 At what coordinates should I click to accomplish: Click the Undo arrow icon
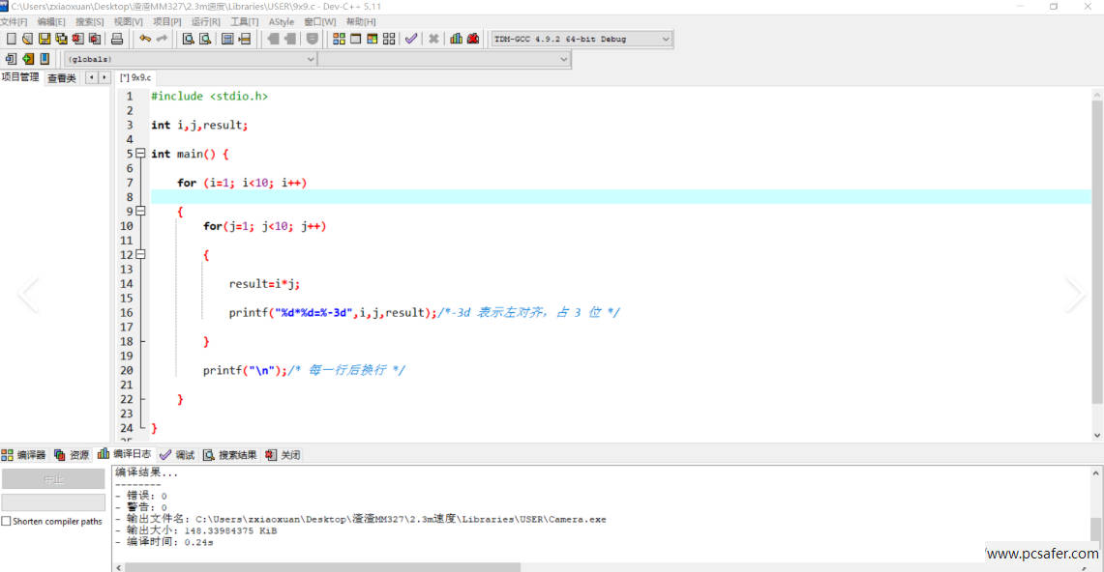click(x=145, y=39)
